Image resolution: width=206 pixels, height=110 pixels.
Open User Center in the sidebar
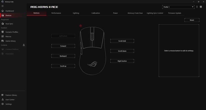coord(13,99)
